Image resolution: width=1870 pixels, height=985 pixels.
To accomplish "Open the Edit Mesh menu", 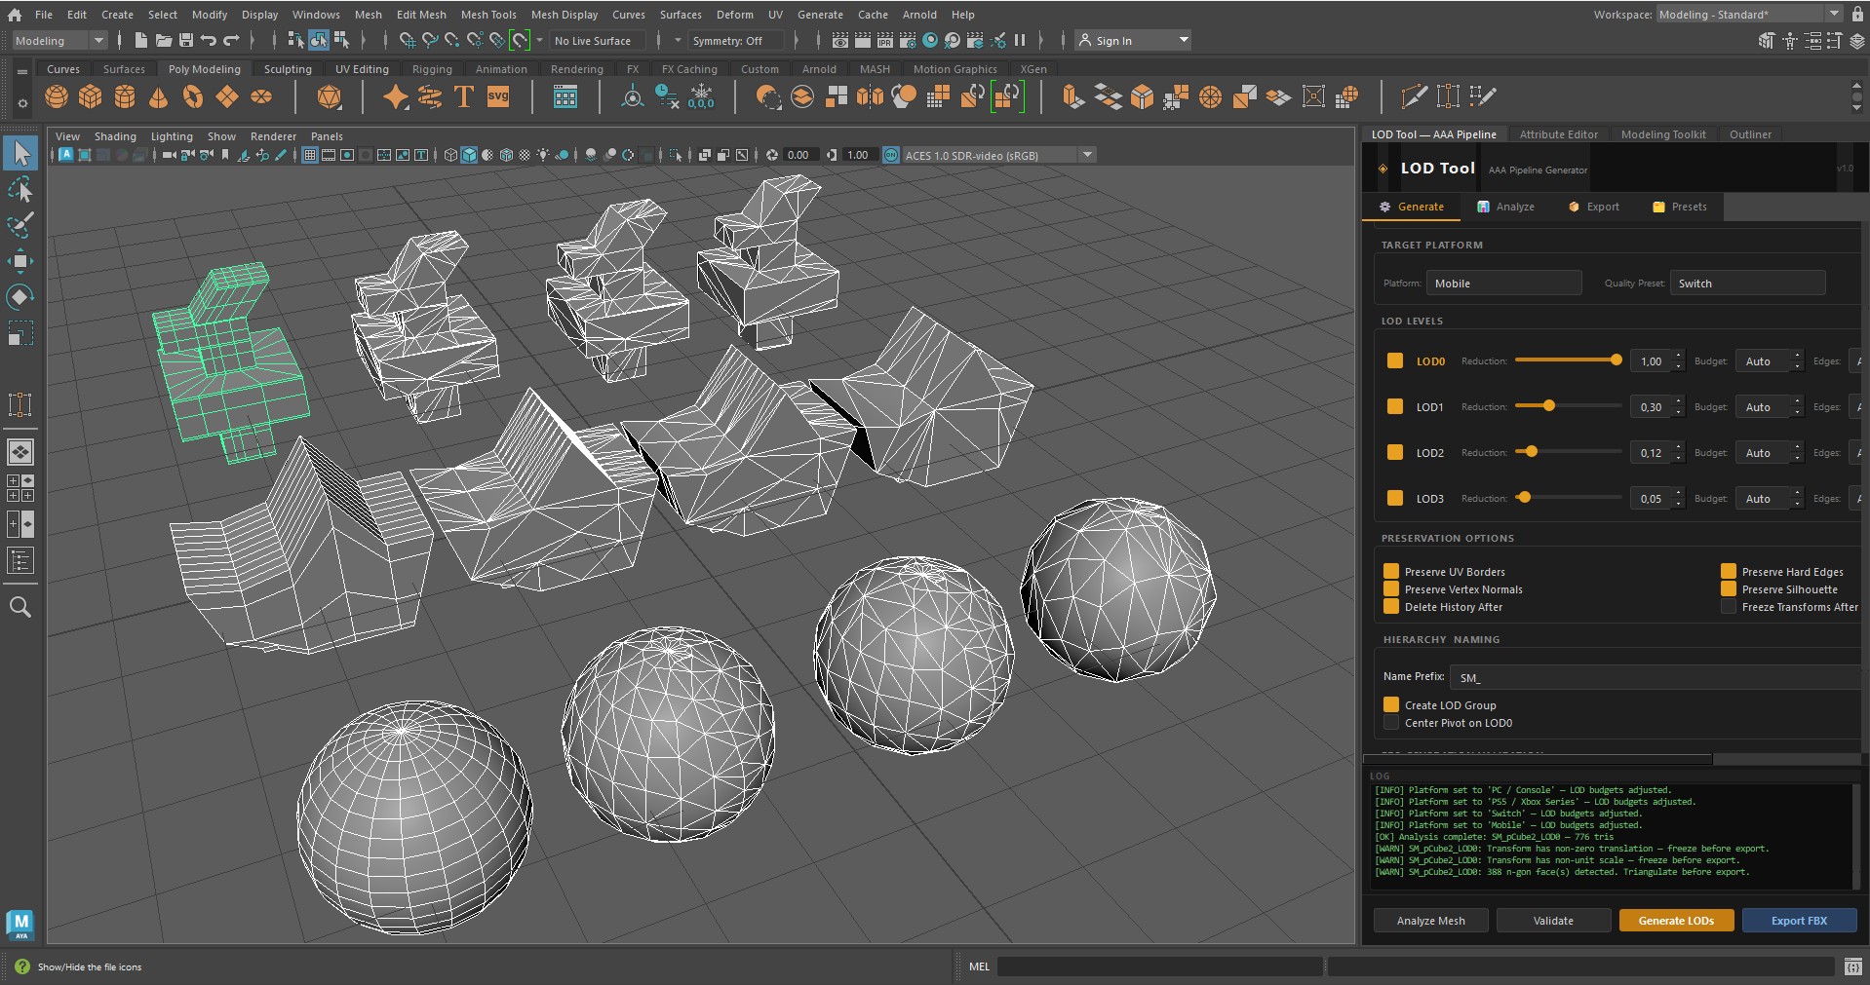I will (x=421, y=15).
